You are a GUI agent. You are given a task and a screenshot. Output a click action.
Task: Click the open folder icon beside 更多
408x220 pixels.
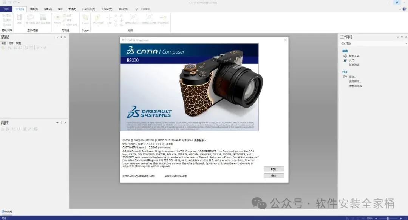(x=345, y=77)
